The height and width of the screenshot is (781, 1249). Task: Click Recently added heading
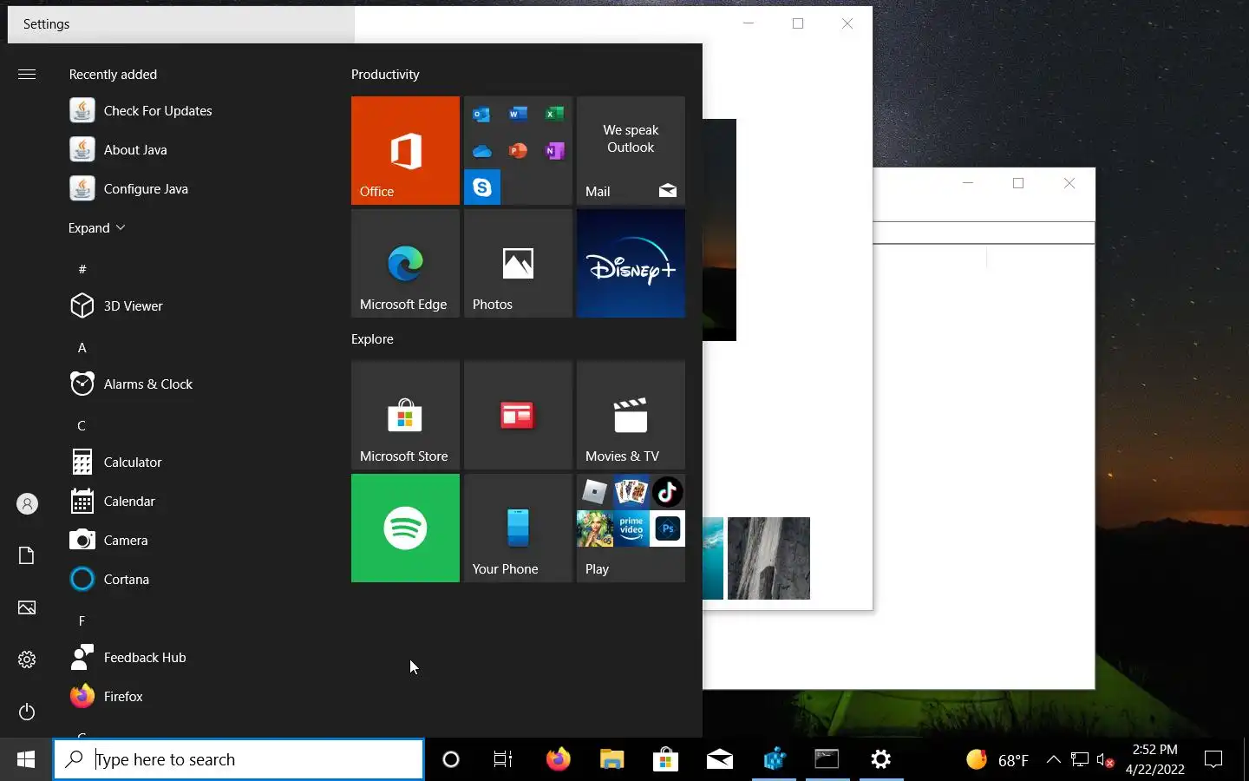pos(113,75)
